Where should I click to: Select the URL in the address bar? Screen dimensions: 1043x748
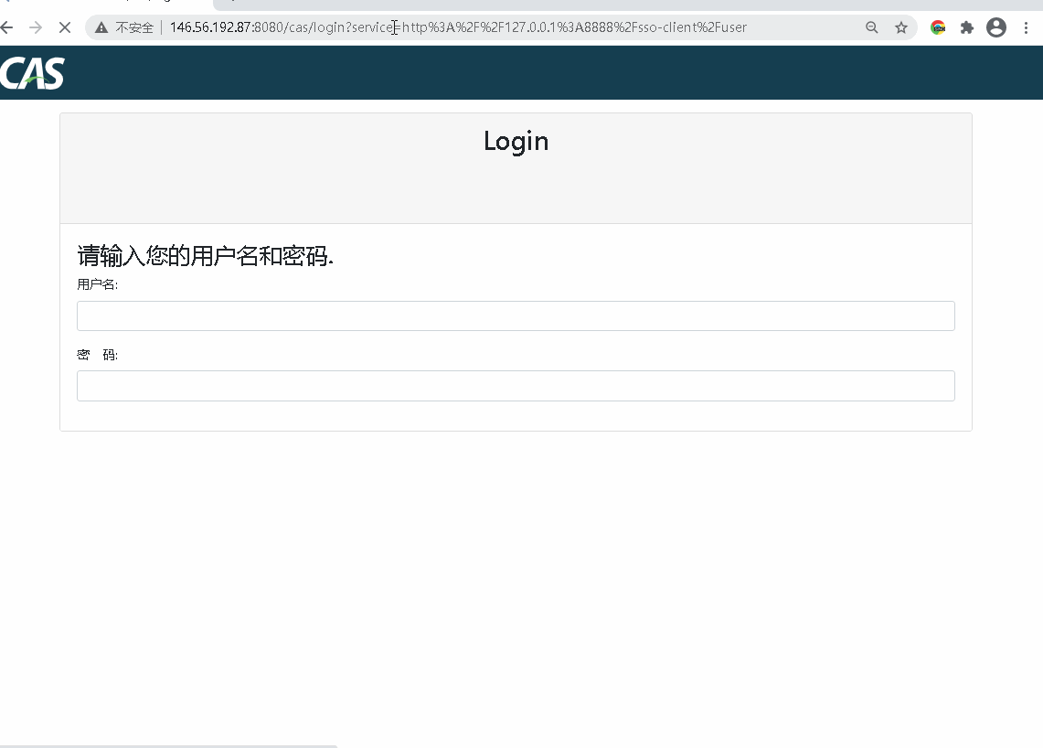click(457, 27)
